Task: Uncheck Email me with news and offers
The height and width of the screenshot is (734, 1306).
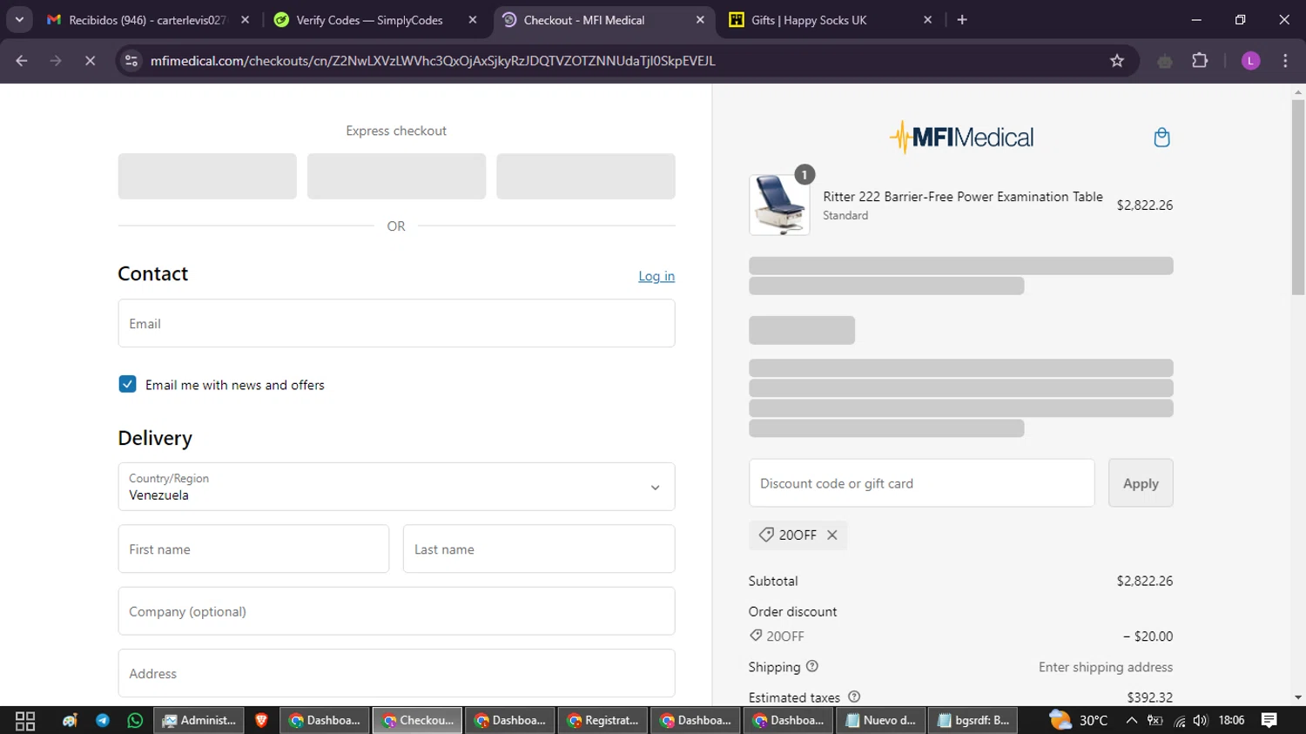Action: pos(128,385)
